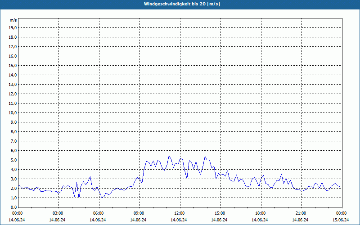Click the 18,0 y-axis label
Screen dimensions: 360x225
tap(13, 37)
